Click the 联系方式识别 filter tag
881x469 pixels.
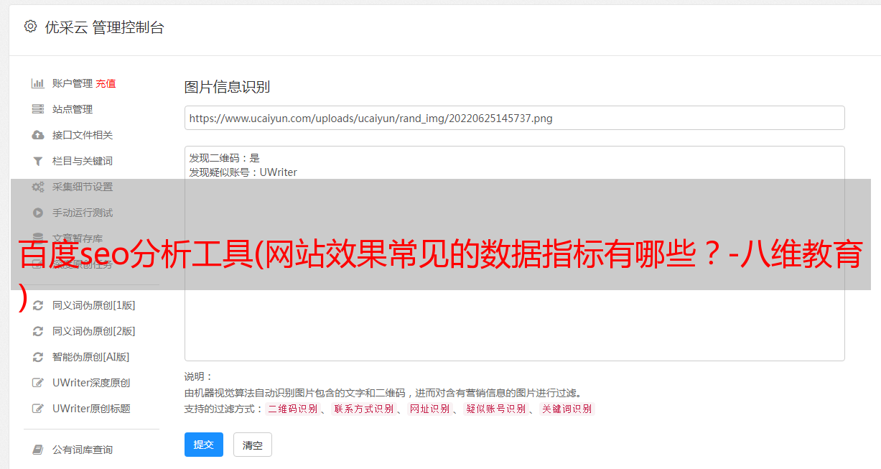pos(364,409)
